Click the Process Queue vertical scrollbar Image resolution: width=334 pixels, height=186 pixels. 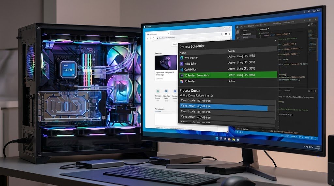(276, 110)
